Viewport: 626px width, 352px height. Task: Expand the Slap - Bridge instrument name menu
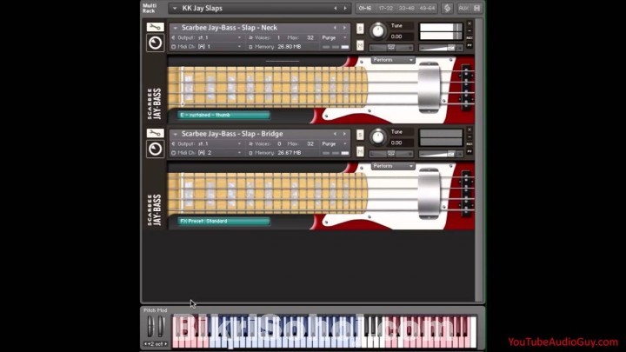(x=175, y=134)
